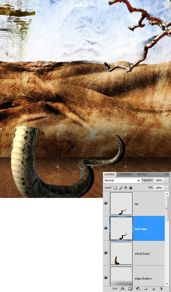The image size is (171, 292).
Task: Lock all with padlock icon
Action: 131,187
